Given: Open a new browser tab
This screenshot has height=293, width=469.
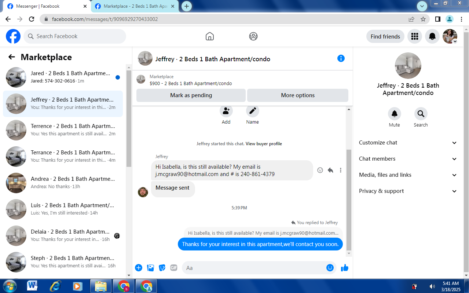Looking at the screenshot, I should (187, 6).
